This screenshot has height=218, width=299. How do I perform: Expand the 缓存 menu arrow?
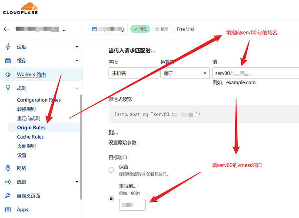click(76, 61)
